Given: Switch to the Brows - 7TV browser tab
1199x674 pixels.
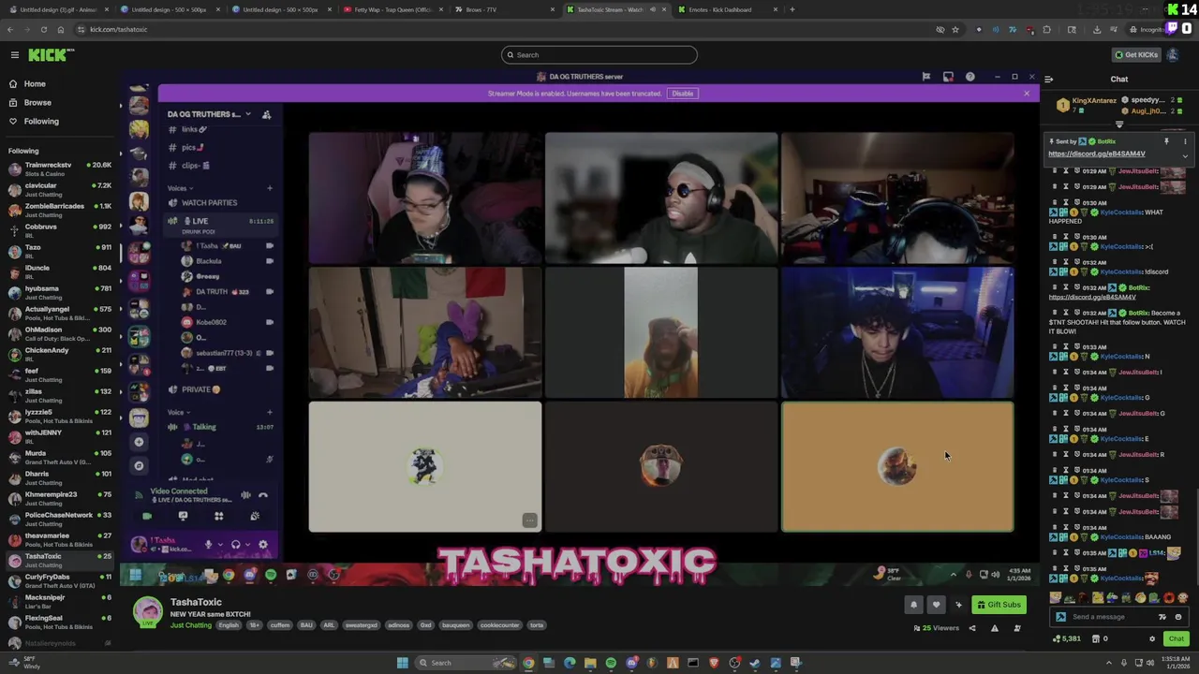Looking at the screenshot, I should click(504, 9).
